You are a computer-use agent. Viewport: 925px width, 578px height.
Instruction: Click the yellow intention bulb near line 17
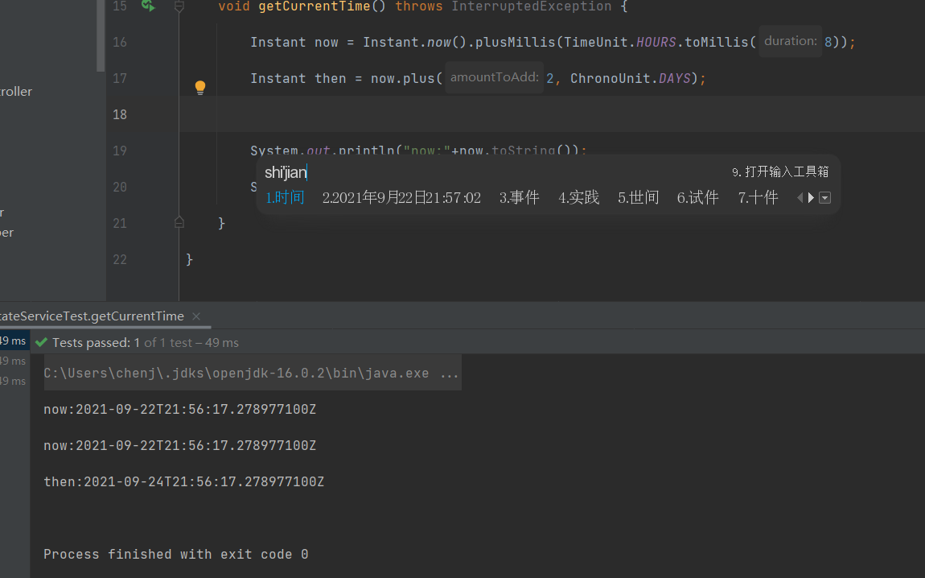[x=199, y=85]
